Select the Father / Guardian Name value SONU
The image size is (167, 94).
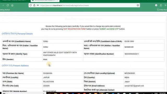click(x=46, y=47)
